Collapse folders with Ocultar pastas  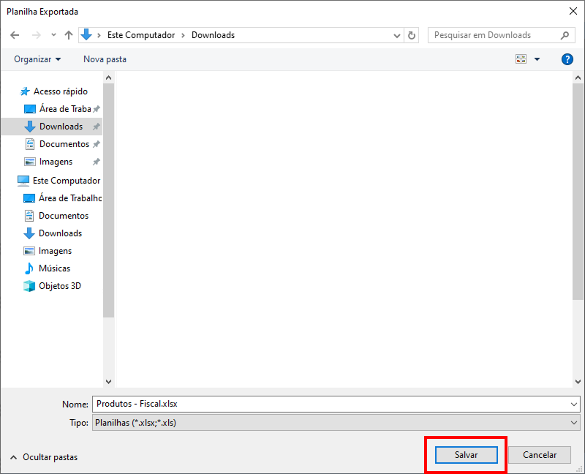(x=44, y=457)
